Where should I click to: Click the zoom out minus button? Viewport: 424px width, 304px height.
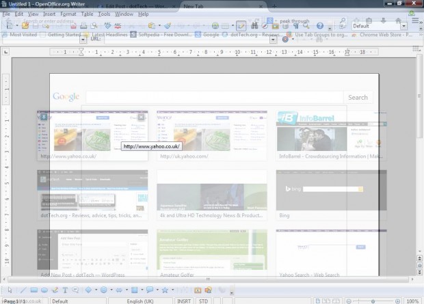(349, 301)
